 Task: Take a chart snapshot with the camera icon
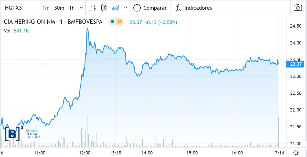pyautogui.click(x=298, y=8)
